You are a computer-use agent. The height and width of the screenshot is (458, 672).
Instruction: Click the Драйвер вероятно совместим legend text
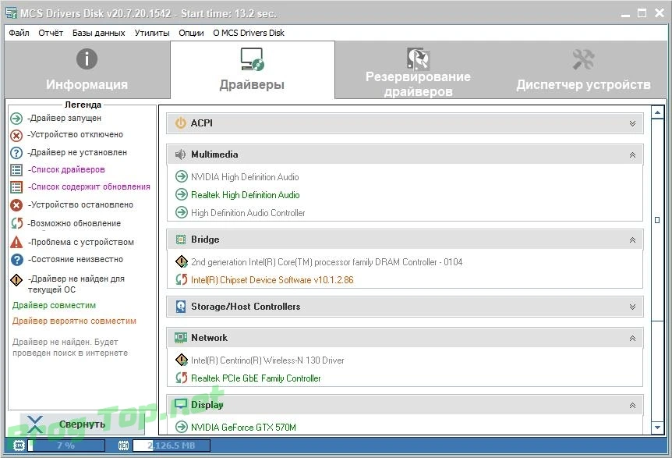[x=74, y=321]
